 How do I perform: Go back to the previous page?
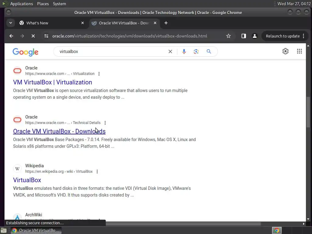pos(11,36)
